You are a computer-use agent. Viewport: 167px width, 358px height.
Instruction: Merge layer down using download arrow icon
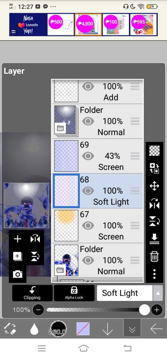154,239
